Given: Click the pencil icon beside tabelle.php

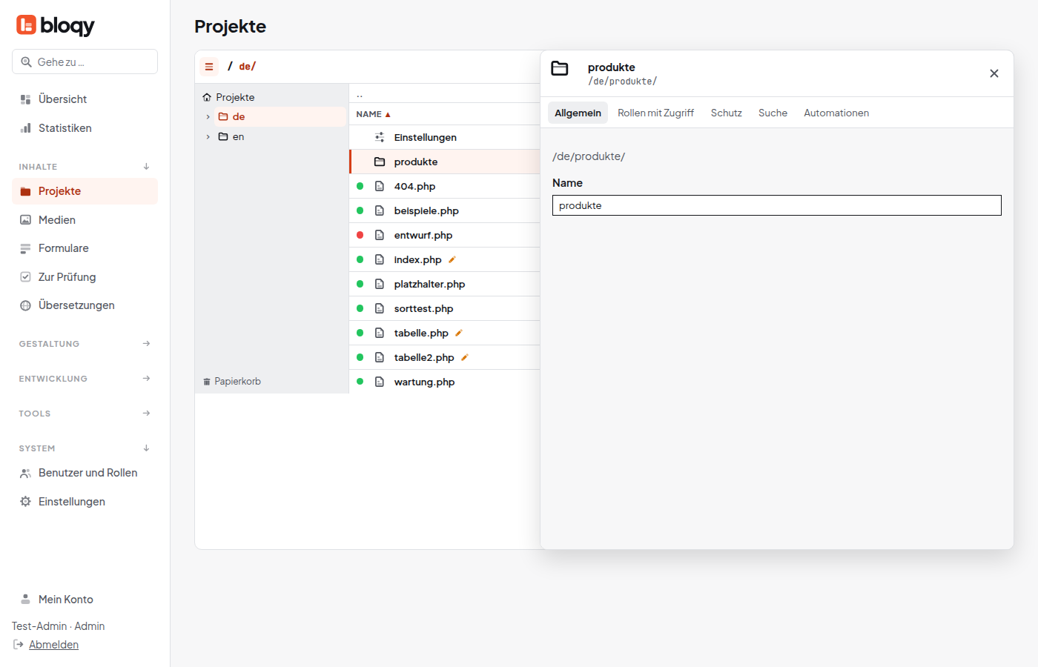Looking at the screenshot, I should pos(459,333).
